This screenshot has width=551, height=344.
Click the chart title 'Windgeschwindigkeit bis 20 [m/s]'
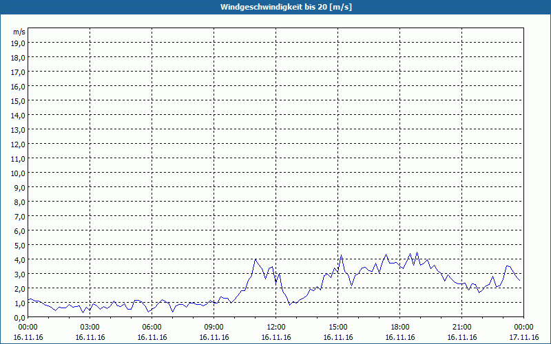click(286, 7)
